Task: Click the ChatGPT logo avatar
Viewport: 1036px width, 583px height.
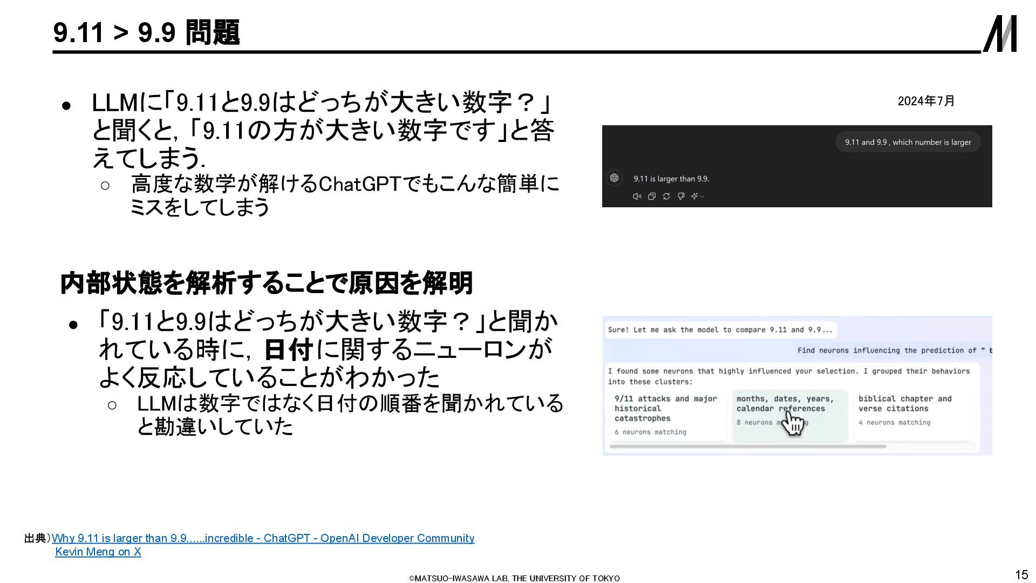Action: pos(614,178)
